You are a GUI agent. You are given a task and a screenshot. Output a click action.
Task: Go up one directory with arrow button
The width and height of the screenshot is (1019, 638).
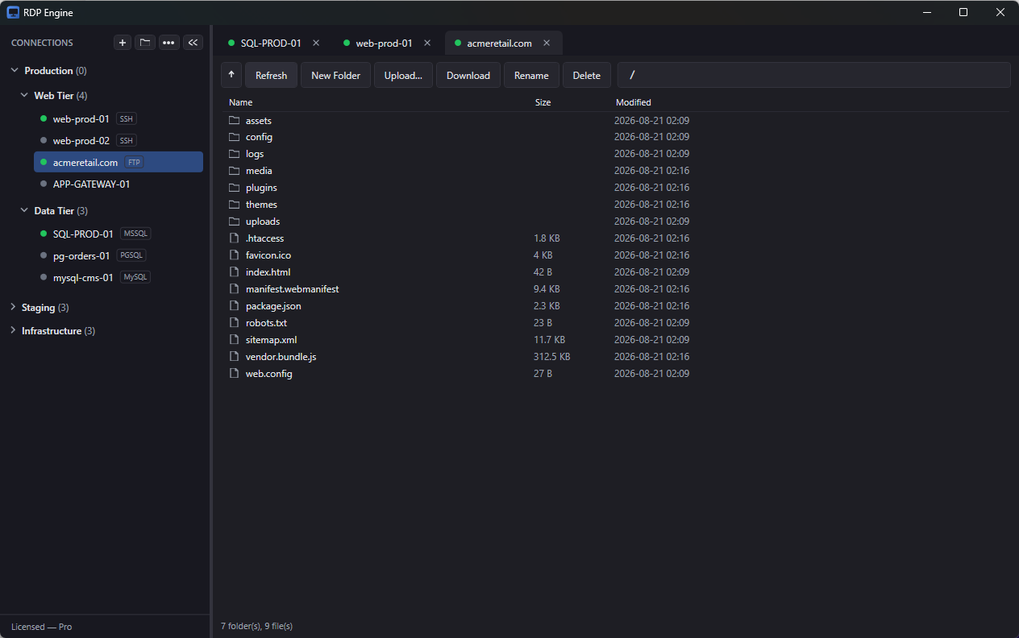(x=231, y=75)
